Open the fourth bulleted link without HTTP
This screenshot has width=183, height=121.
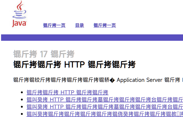104,114
